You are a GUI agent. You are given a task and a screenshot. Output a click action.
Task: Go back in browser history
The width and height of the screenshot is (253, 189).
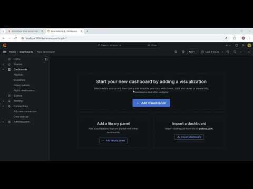click(4, 38)
